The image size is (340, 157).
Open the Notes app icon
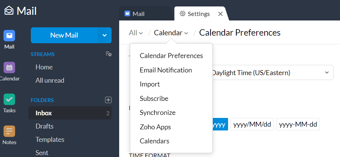(x=9, y=131)
